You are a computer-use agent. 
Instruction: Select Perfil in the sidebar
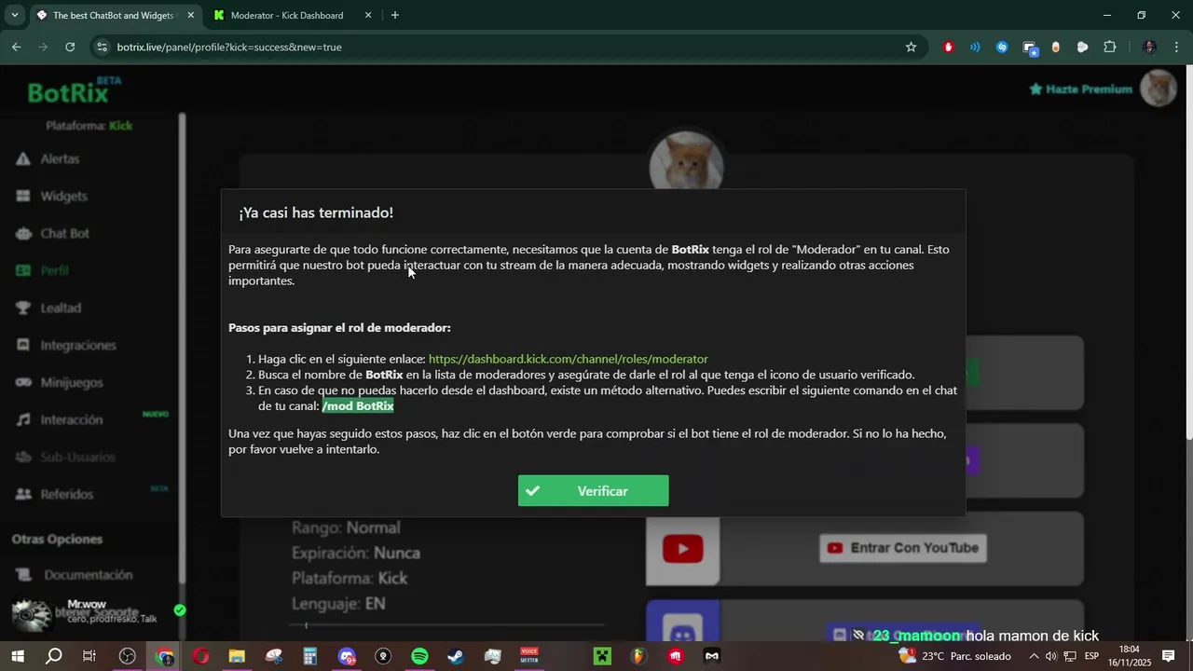54,271
